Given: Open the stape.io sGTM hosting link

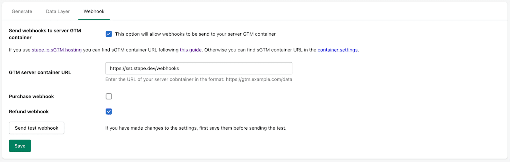Looking at the screenshot, I should click(x=57, y=50).
